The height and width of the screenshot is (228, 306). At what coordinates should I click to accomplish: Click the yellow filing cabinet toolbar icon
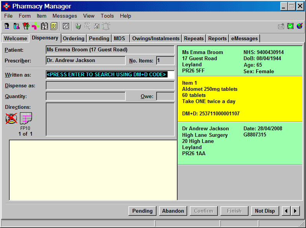pyautogui.click(x=54, y=26)
